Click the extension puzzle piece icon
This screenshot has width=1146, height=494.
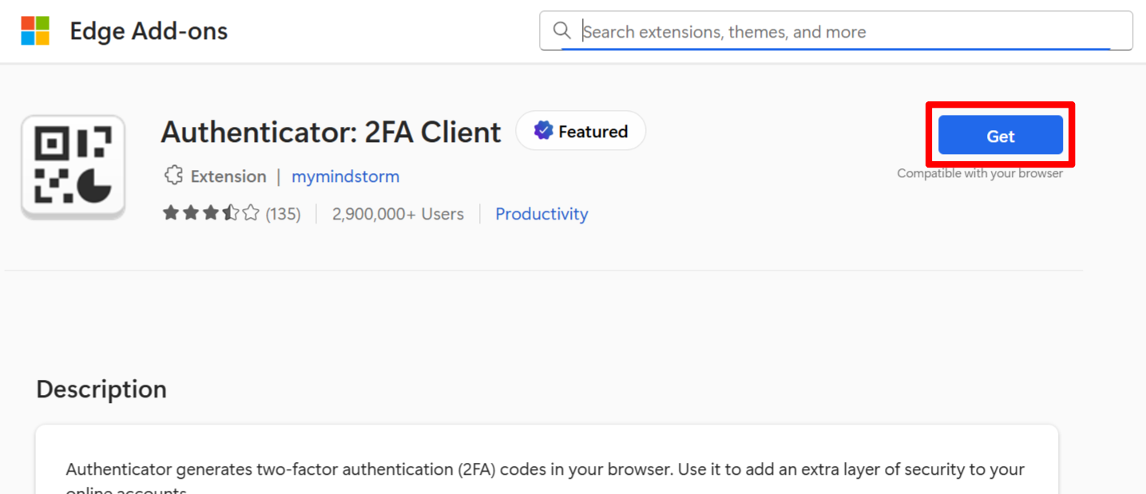pyautogui.click(x=173, y=176)
